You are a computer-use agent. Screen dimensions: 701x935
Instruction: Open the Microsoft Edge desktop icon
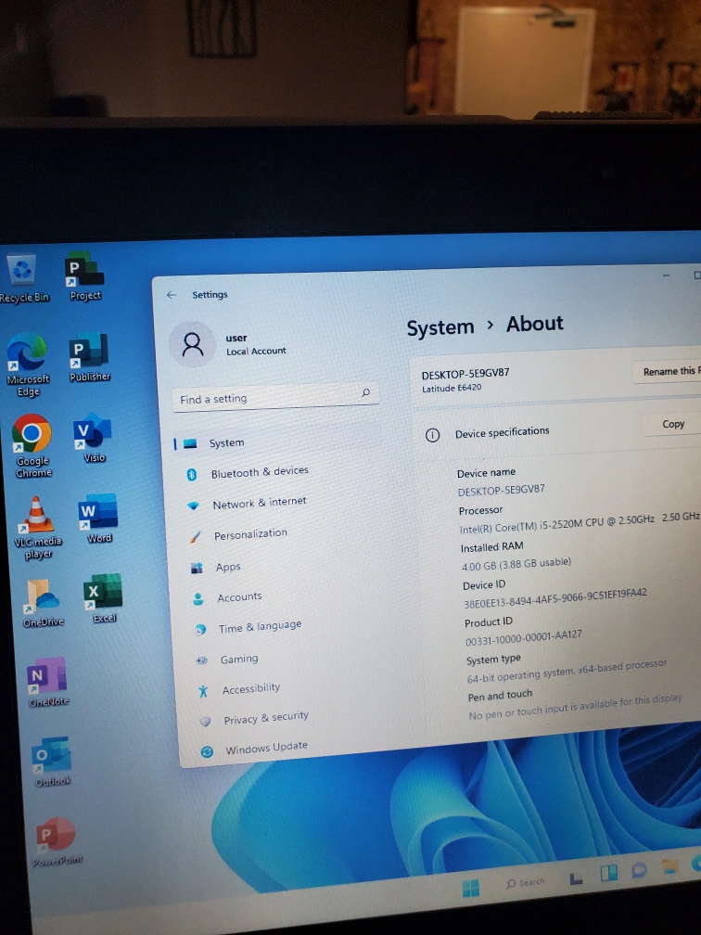coord(28,353)
